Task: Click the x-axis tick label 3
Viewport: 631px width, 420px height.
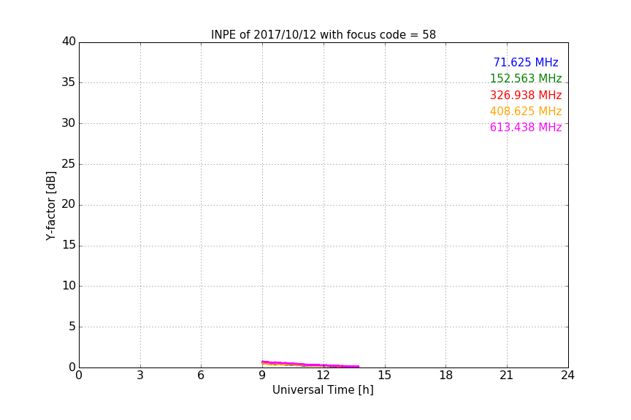Action: tap(140, 376)
